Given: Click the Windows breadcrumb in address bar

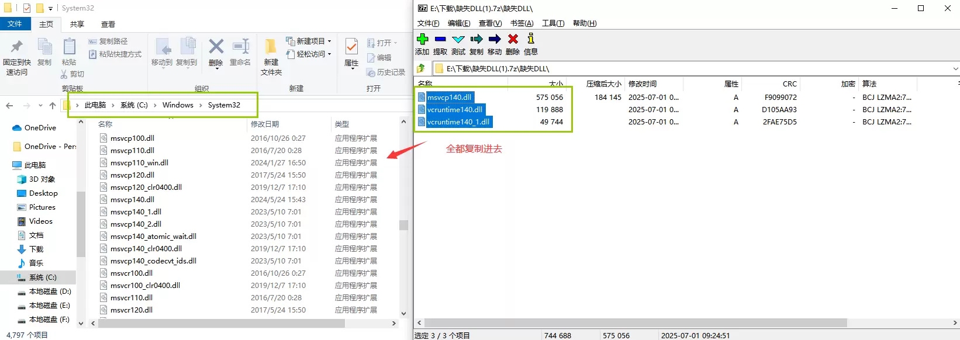Looking at the screenshot, I should [178, 105].
